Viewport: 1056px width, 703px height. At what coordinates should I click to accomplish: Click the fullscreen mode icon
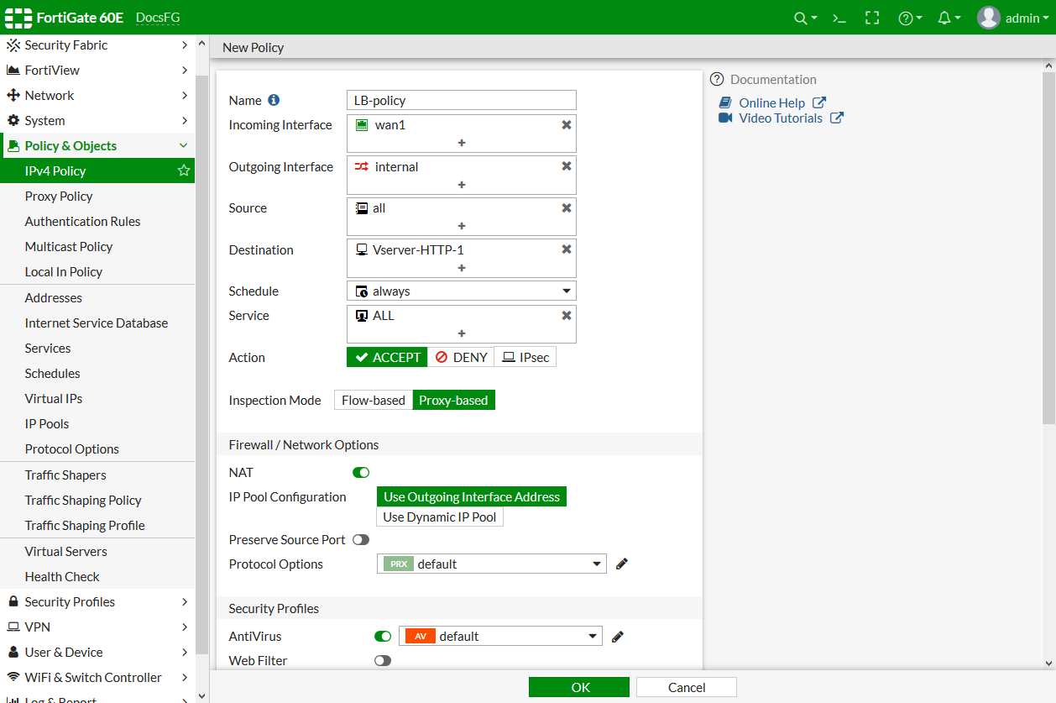(872, 17)
